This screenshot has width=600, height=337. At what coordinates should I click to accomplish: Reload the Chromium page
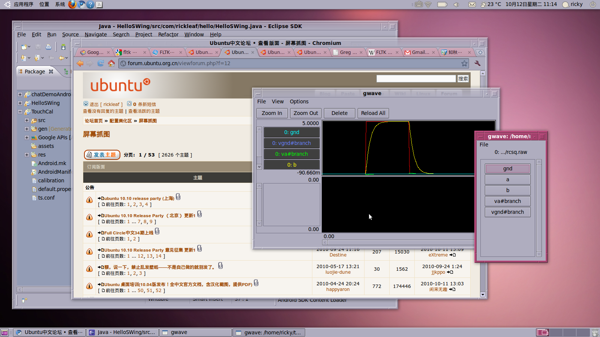pyautogui.click(x=100, y=63)
